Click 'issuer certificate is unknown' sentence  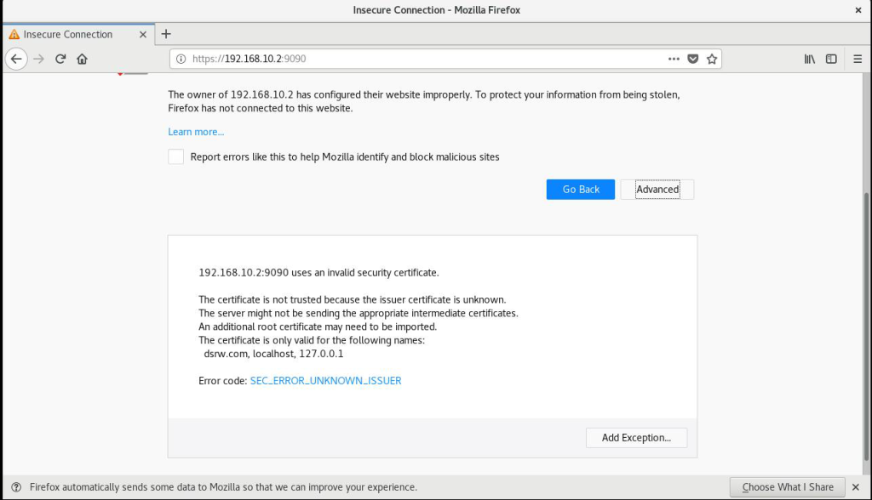click(x=352, y=300)
